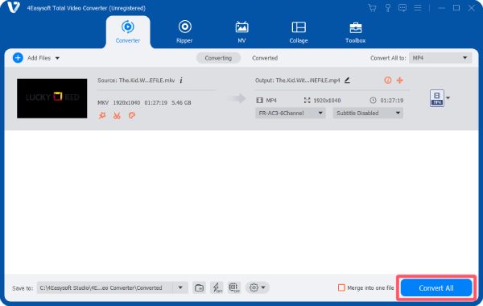Open the scissors Cut tool
The image size is (483, 306).
point(117,116)
